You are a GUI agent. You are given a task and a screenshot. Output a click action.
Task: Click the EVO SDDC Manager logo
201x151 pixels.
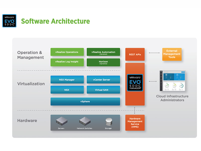coord(135,83)
